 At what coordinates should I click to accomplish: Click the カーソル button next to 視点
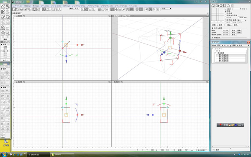(226, 31)
